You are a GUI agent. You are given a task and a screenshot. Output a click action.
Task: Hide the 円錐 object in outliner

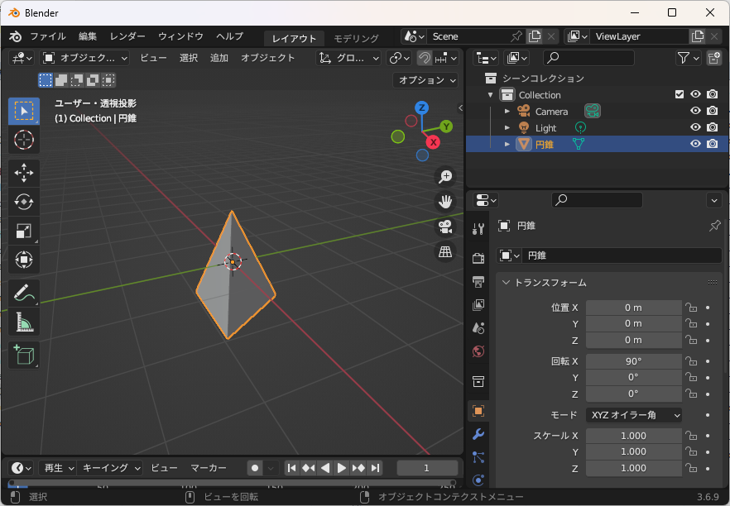coord(695,144)
